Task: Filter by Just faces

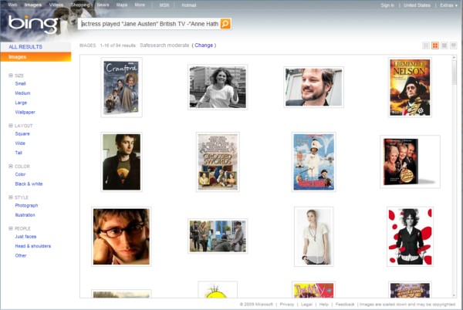Action: pos(25,237)
